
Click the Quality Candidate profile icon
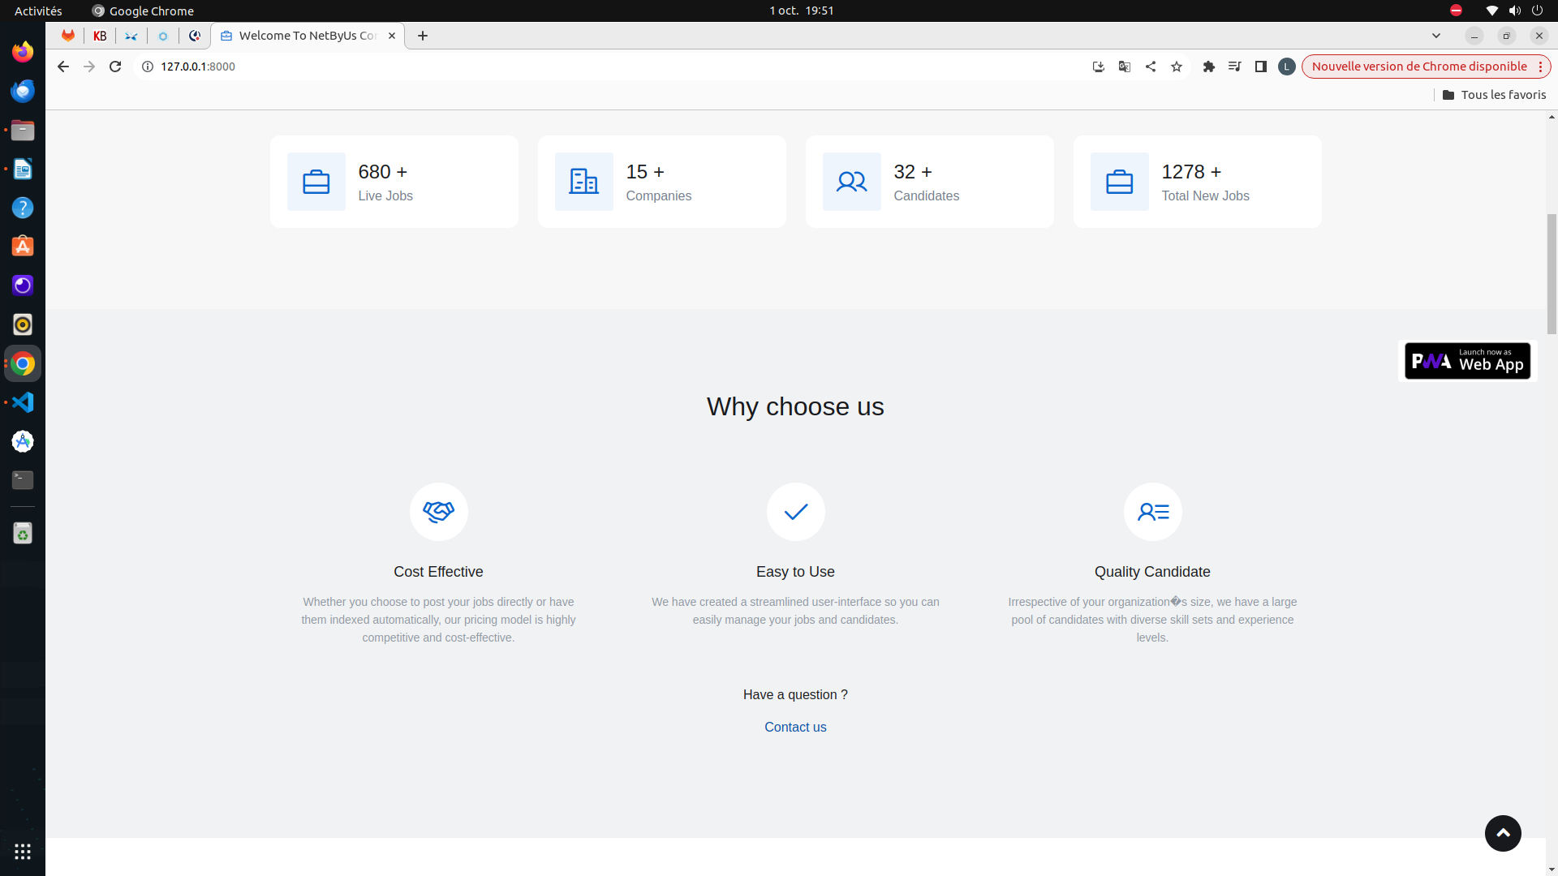point(1153,512)
